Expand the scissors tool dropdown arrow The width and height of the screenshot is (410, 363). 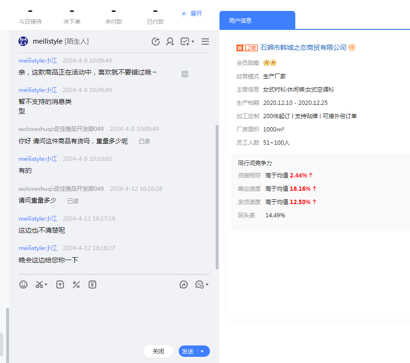46,285
